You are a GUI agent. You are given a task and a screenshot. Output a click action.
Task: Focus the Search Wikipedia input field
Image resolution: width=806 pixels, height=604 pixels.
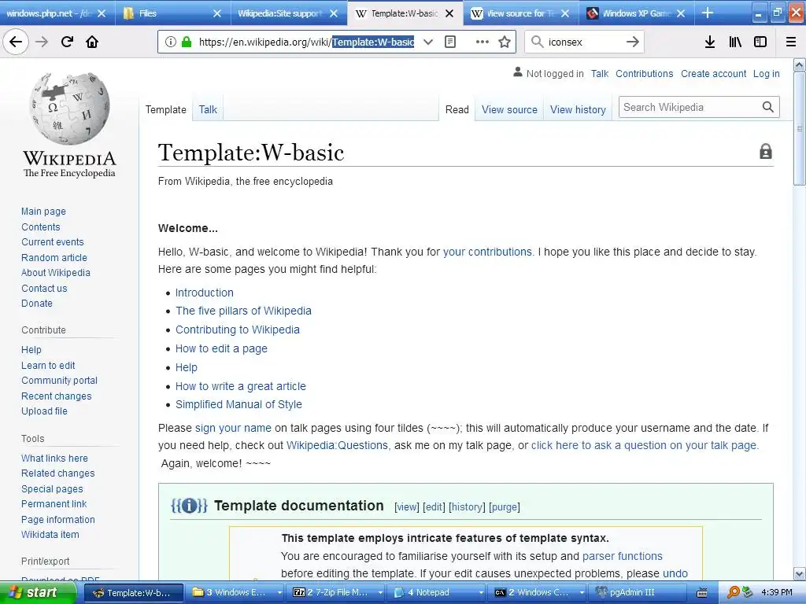689,107
